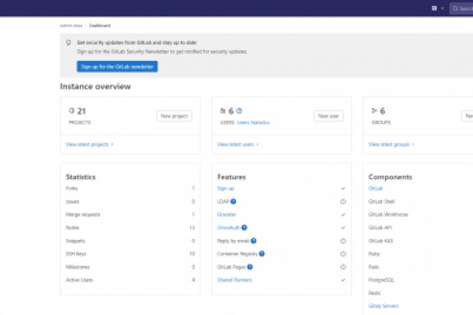473x315 pixels.
Task: Click the Shared Runners enabled checkmark
Action: tap(343, 280)
